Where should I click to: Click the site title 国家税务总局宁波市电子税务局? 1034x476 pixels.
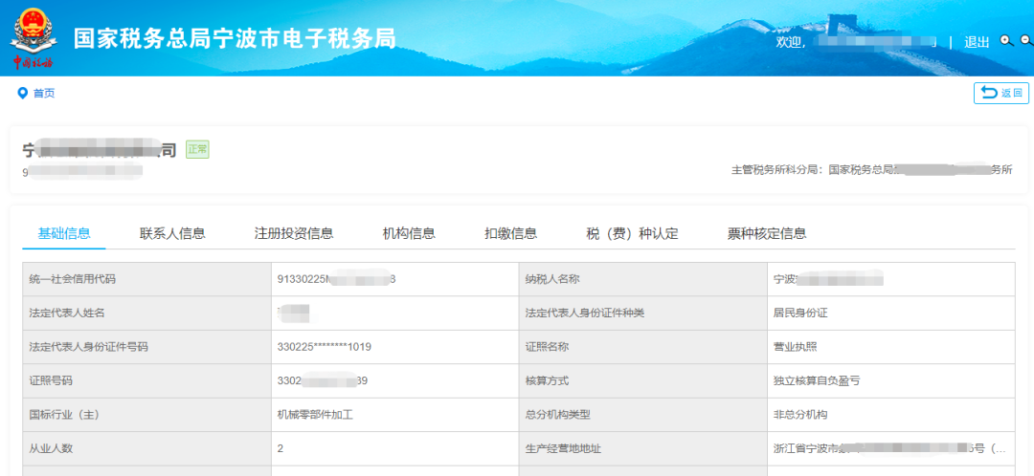[235, 38]
